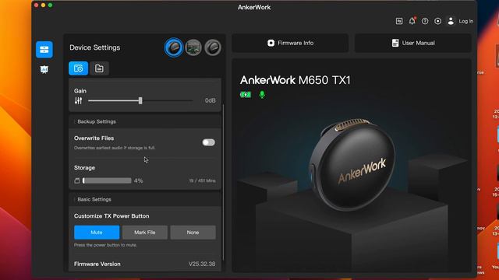This screenshot has height=280, width=499.
Task: Open the notifications bell
Action: point(412,21)
